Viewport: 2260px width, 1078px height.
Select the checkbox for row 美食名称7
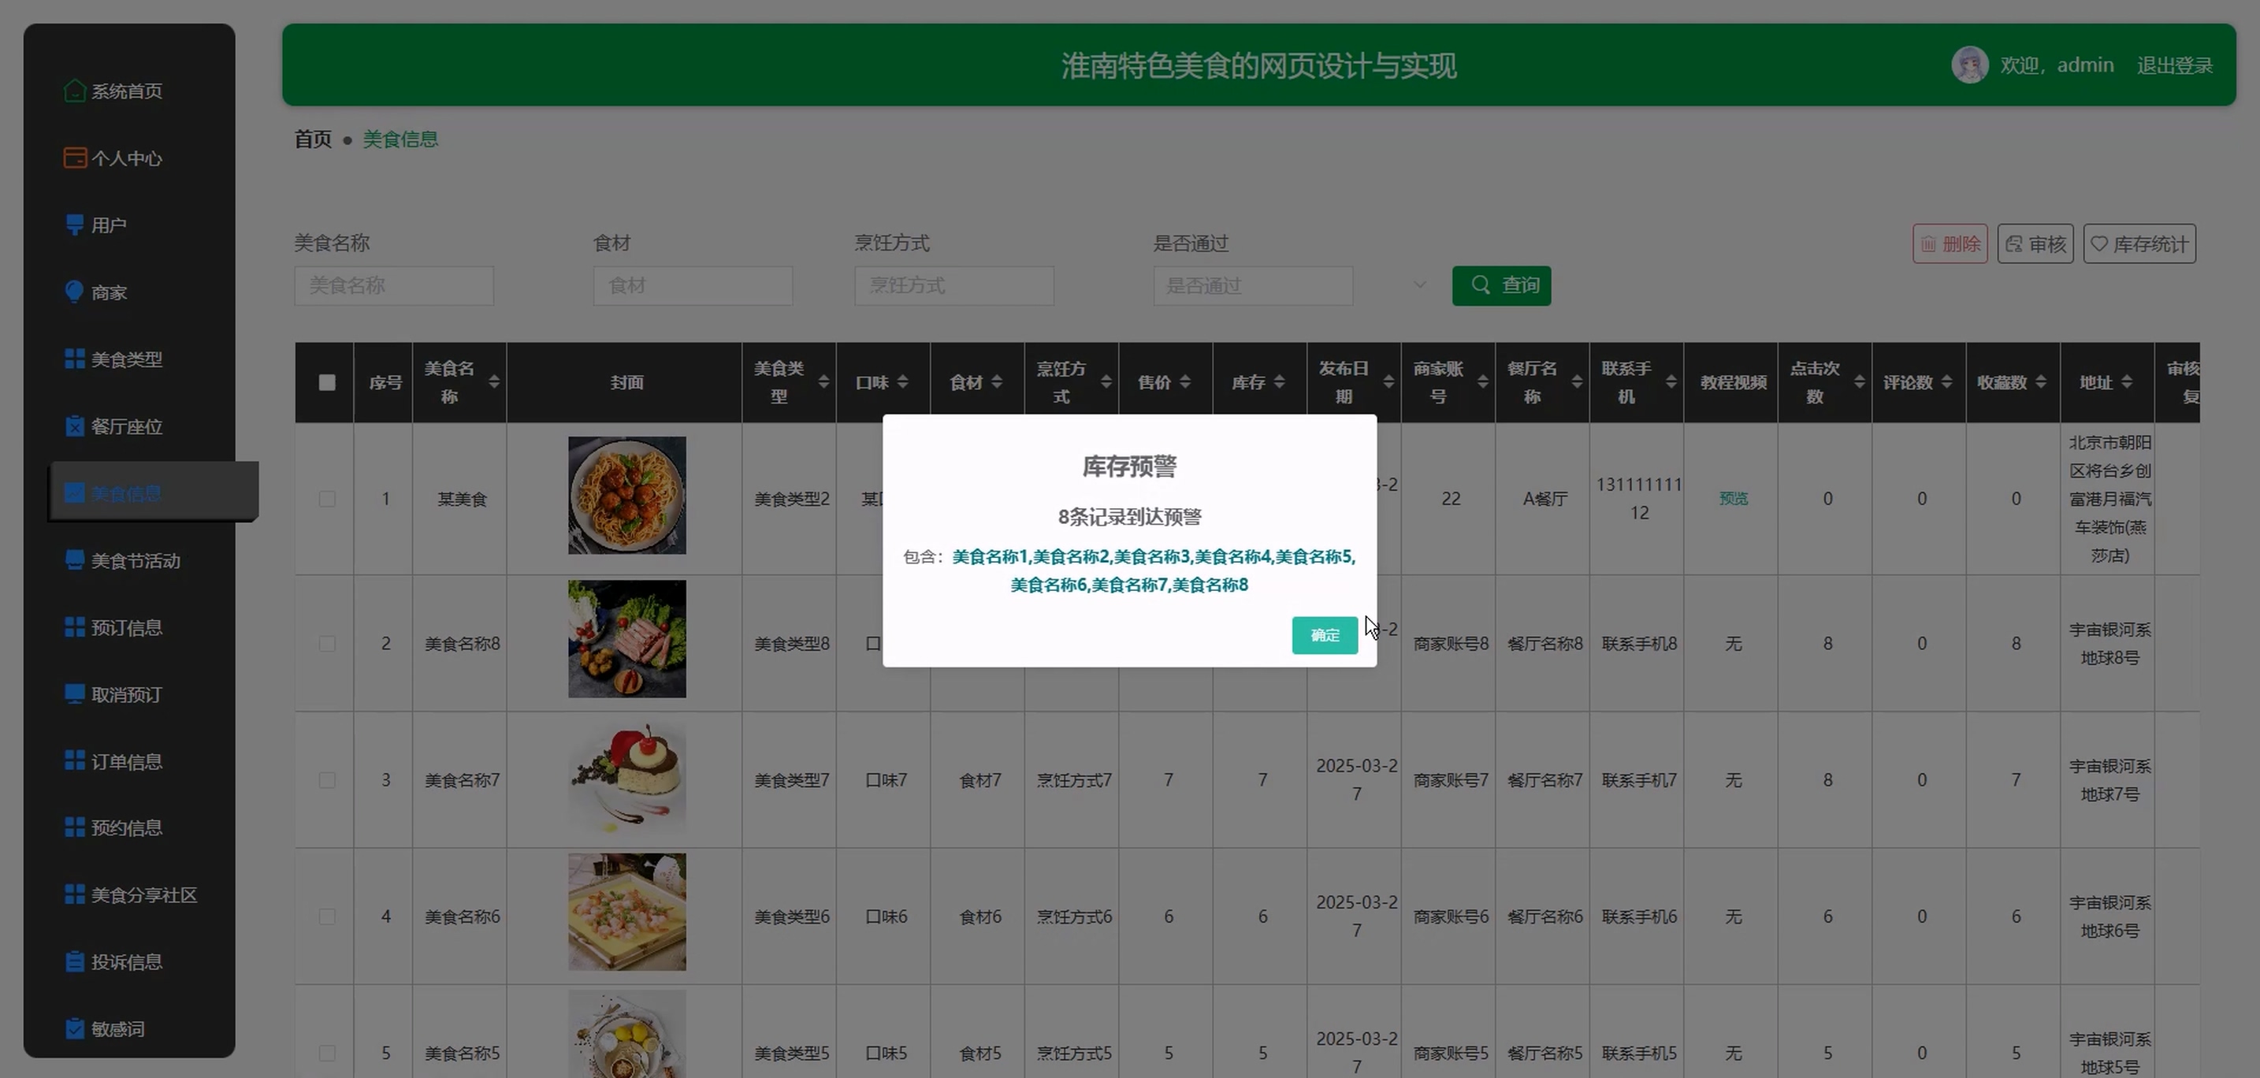326,780
